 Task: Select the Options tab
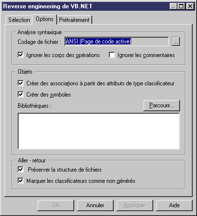(x=44, y=19)
